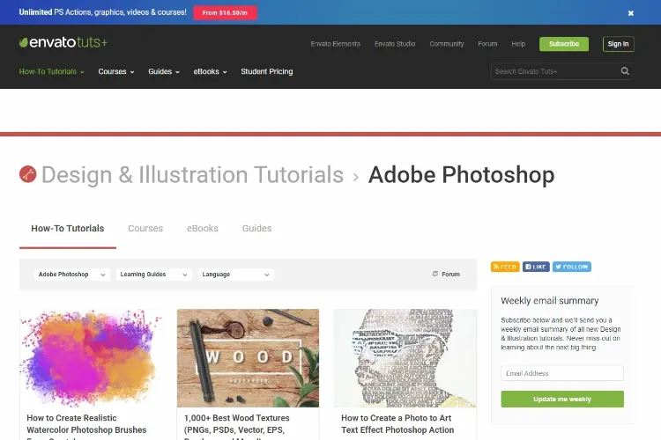Select the How-To Tutorials tab
Image resolution: width=661 pixels, height=440 pixels.
click(x=68, y=228)
